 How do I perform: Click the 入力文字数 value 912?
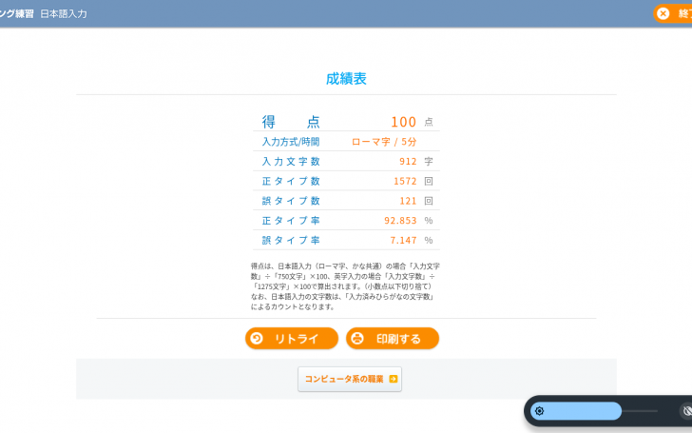point(408,162)
